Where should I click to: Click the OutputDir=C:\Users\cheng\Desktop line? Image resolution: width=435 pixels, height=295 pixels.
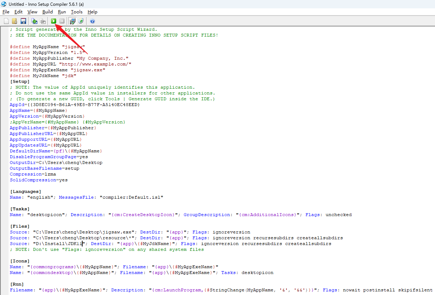pyautogui.click(x=56, y=163)
